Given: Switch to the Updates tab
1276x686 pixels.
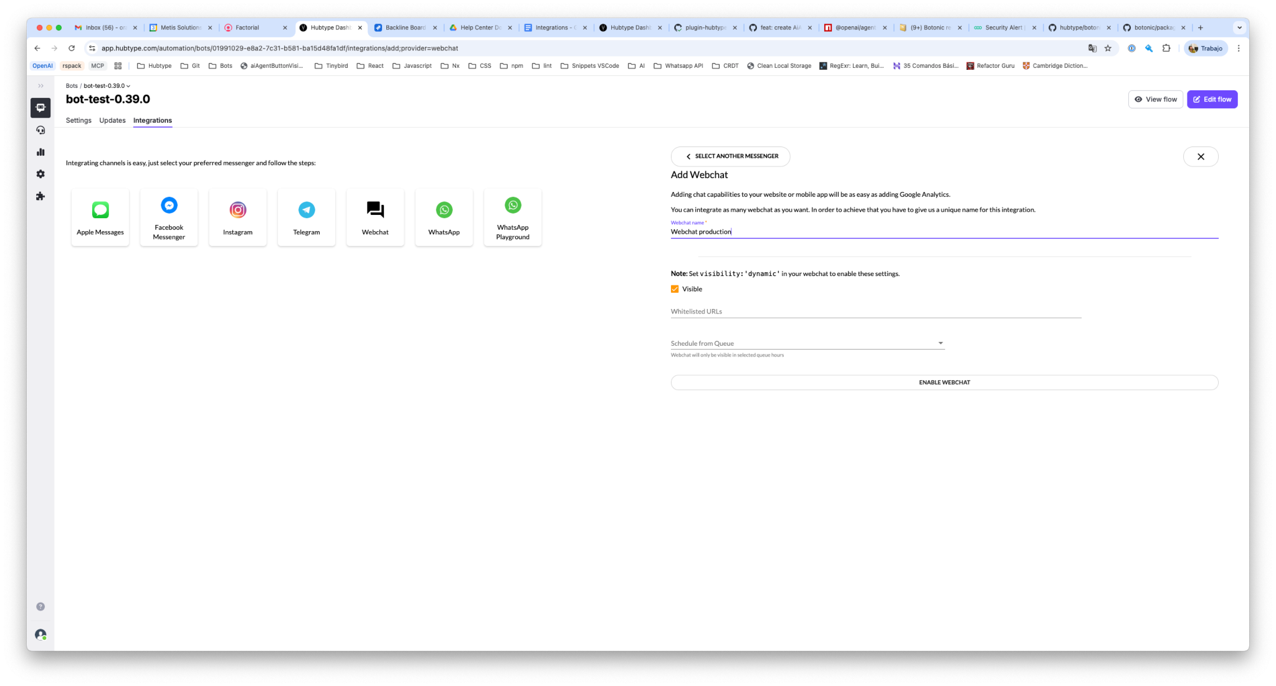Looking at the screenshot, I should [x=112, y=120].
